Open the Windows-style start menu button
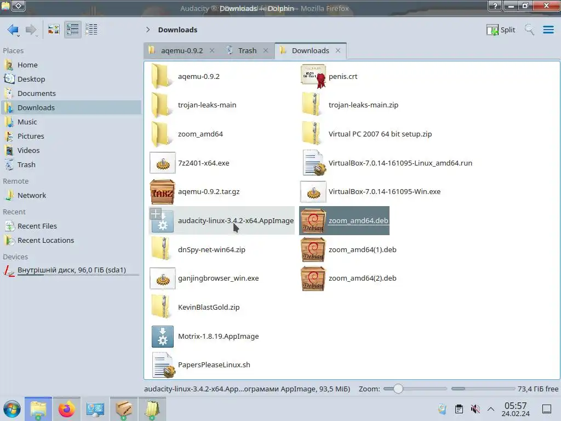Viewport: 561px width, 421px height. point(12,409)
